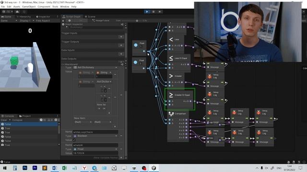
Task: Open the Game panel options kebab menu
Action: click(58, 17)
